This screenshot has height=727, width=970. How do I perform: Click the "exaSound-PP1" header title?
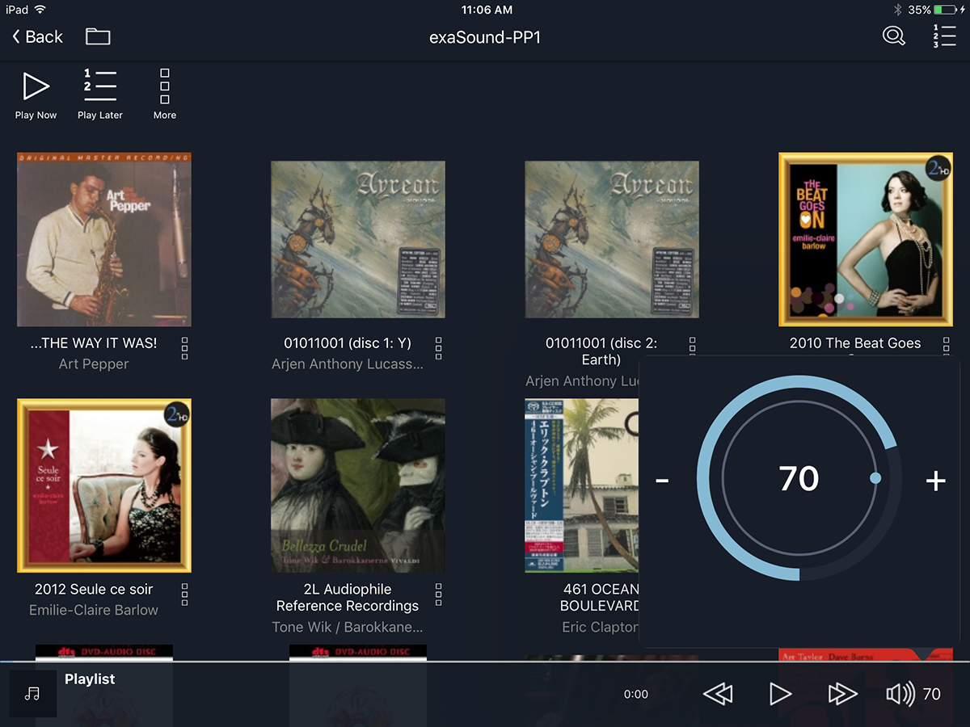click(x=485, y=37)
